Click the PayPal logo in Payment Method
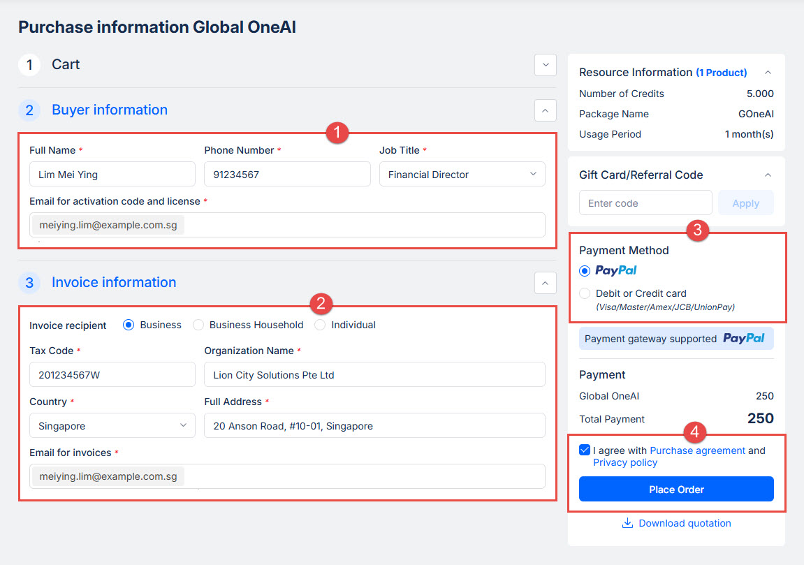 615,270
